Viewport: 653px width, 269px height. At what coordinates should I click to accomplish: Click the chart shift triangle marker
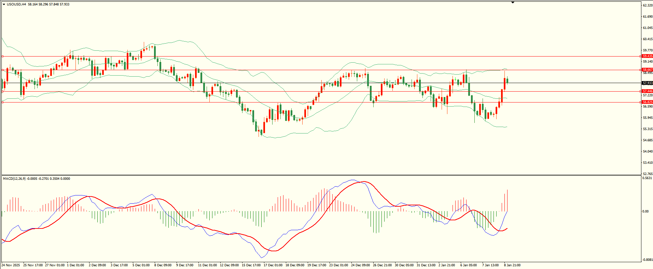513,2
